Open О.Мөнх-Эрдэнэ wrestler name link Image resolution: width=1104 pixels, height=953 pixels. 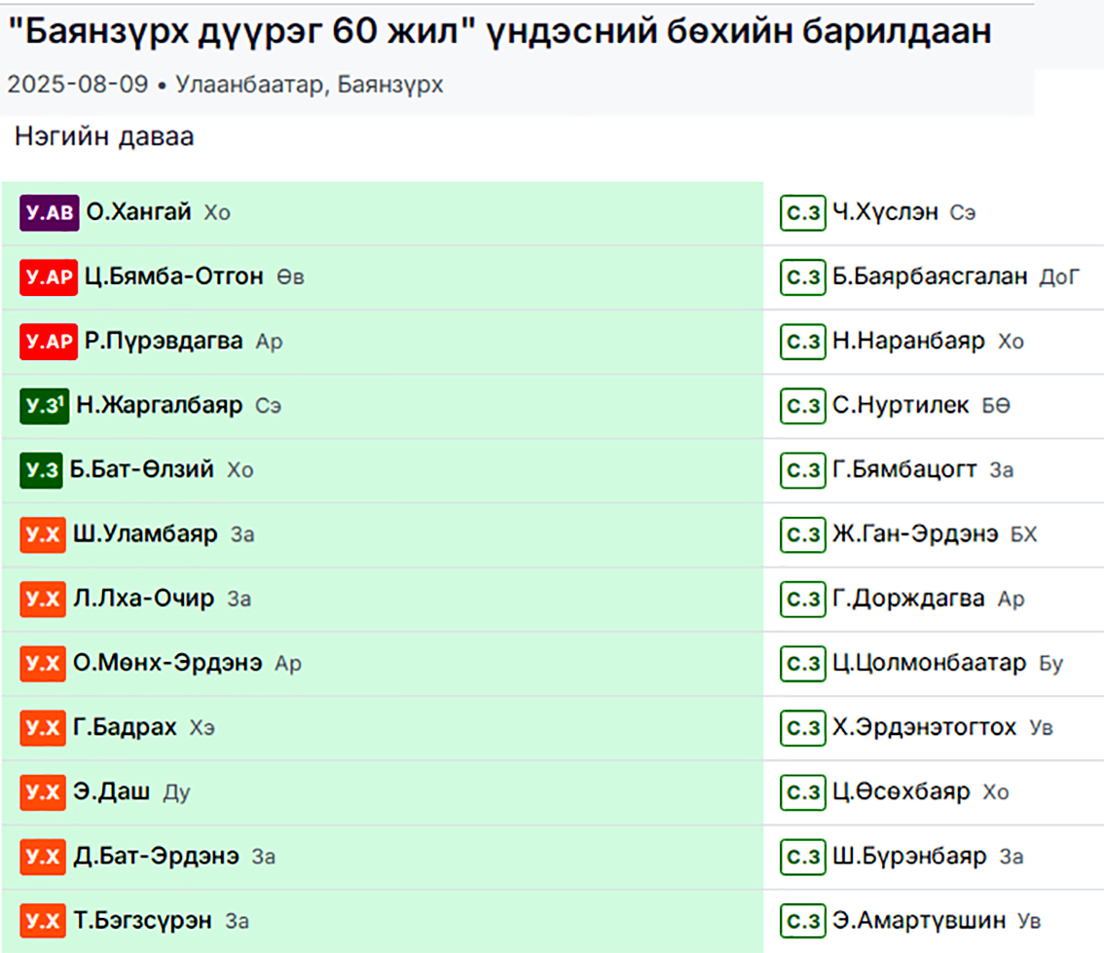click(167, 663)
